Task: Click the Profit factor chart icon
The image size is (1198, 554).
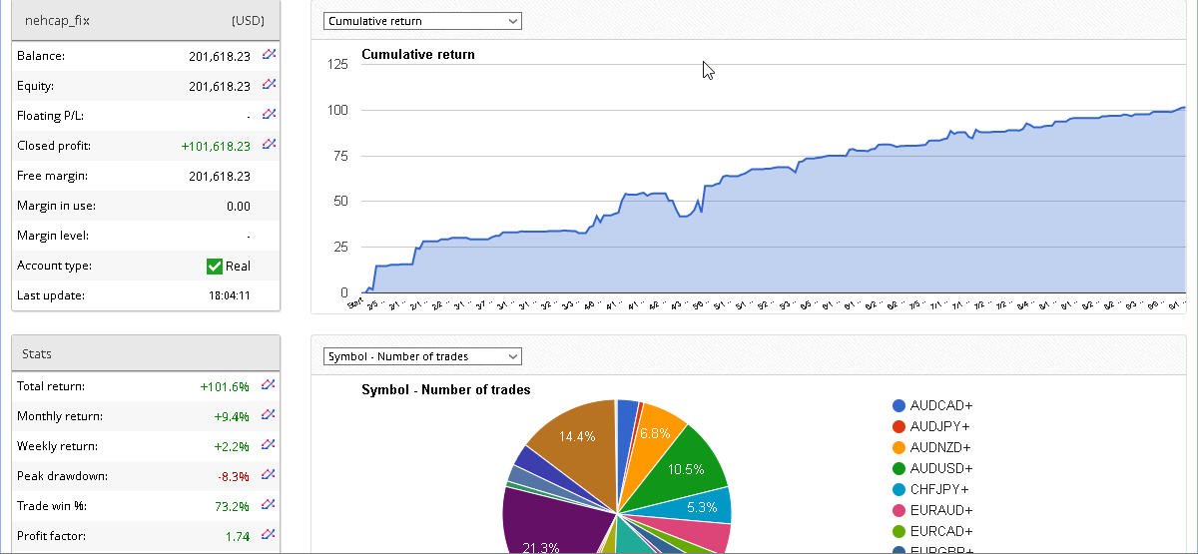Action: 268,535
